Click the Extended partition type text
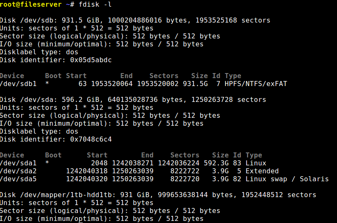This screenshot has height=223, width=337. [x=262, y=171]
